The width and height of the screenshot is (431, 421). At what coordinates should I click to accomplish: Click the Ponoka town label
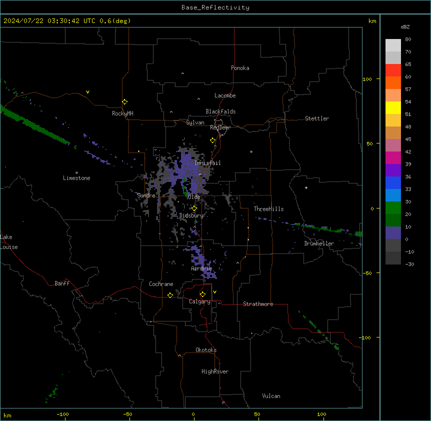coord(240,68)
